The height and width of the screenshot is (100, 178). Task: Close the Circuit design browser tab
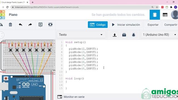[27, 2]
